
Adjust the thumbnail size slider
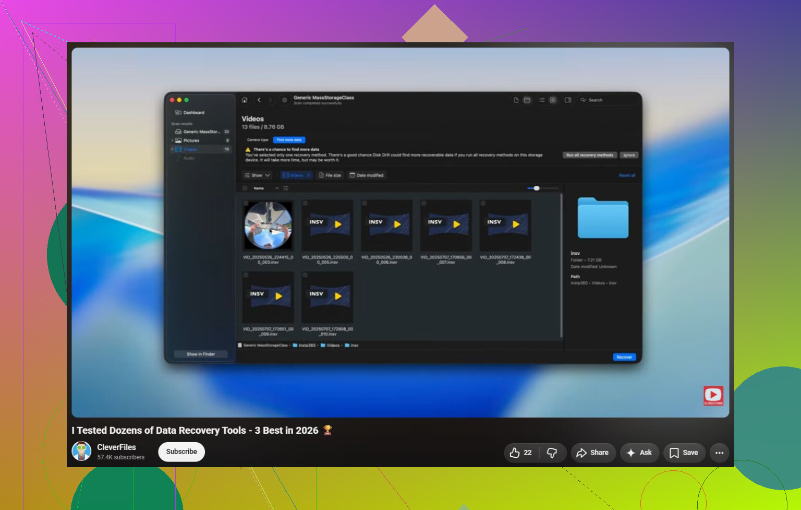point(542,188)
